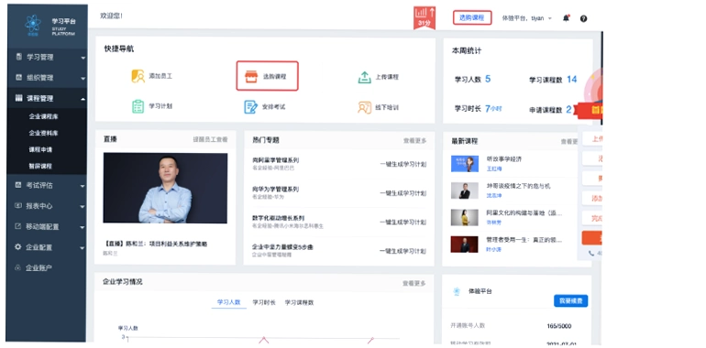Viewport: 706px width, 348px height.
Task: Click the gear icon beside 企业配置
Action: (x=18, y=247)
